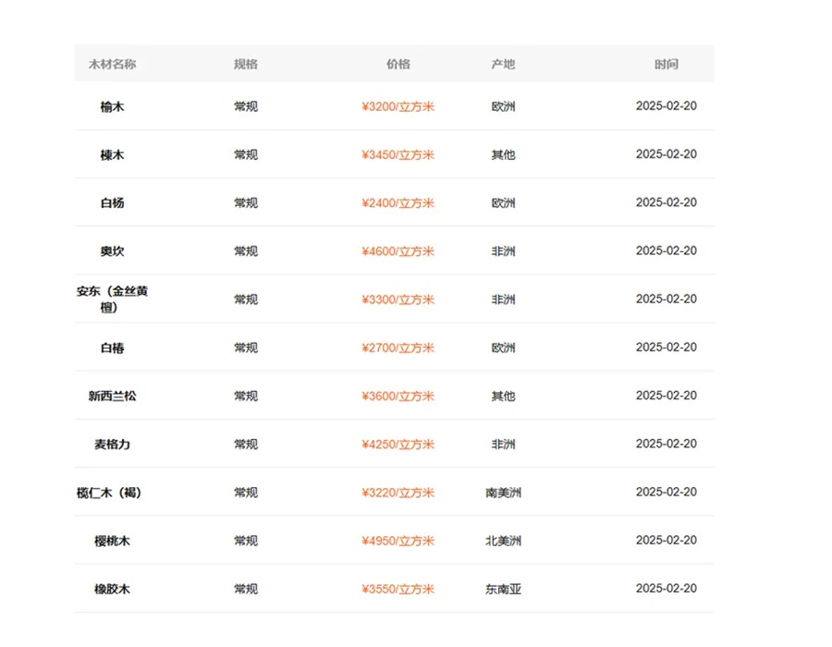832x647 pixels.
Task: Click the price ¥2700/立方米
Action: [x=398, y=348]
